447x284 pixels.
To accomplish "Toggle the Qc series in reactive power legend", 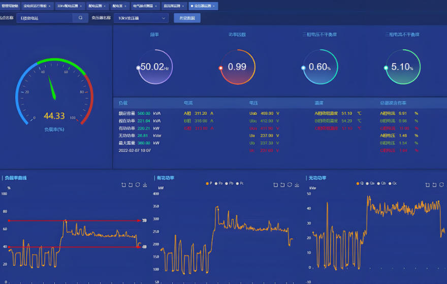I will [x=393, y=183].
